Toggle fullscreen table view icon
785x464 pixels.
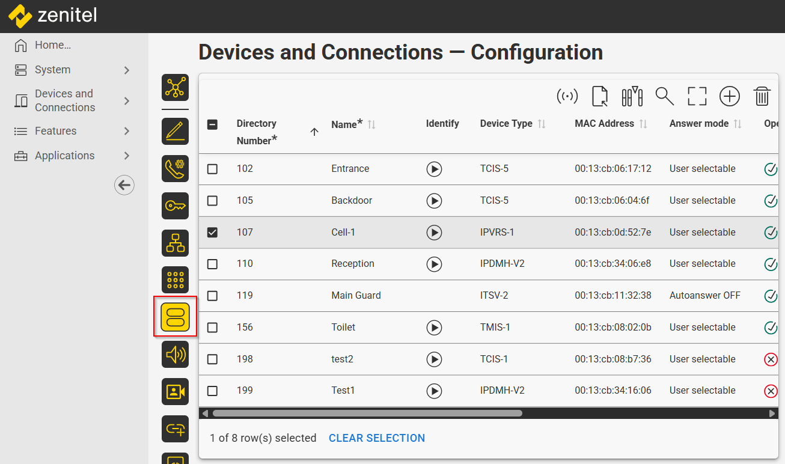pos(697,96)
